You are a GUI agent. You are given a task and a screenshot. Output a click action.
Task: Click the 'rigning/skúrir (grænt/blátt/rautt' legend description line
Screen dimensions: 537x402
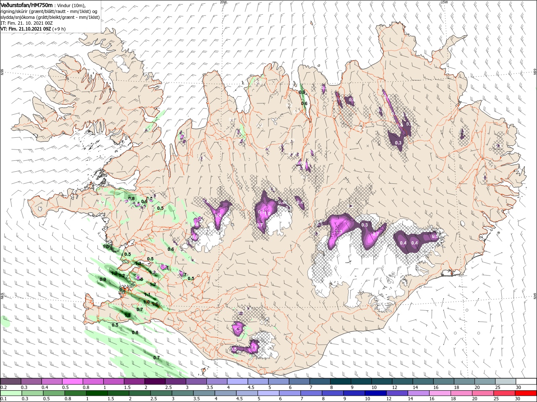pos(49,11)
